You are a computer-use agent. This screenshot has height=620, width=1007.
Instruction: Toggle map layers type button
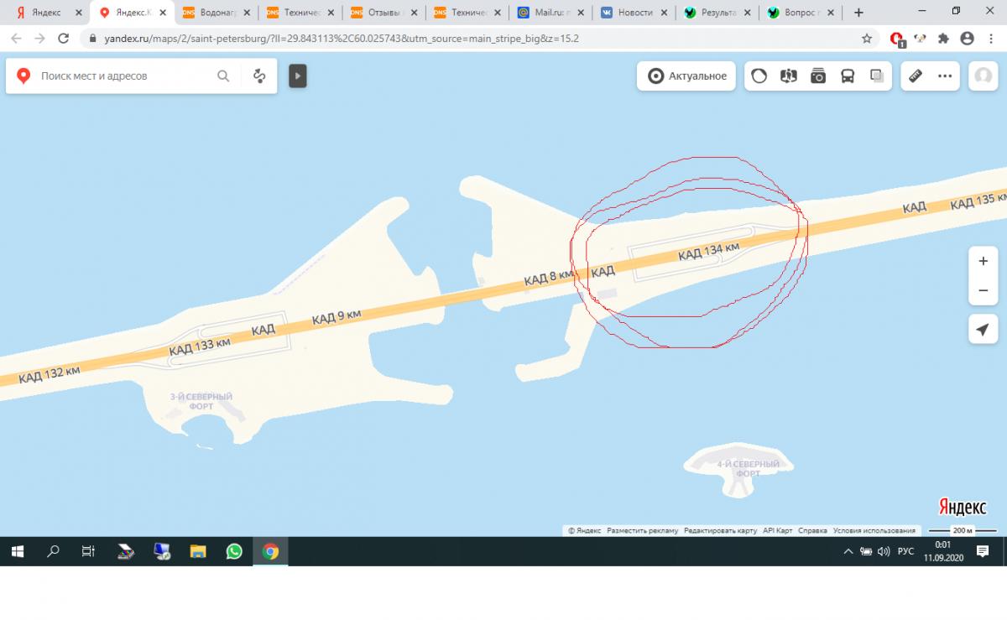877,76
